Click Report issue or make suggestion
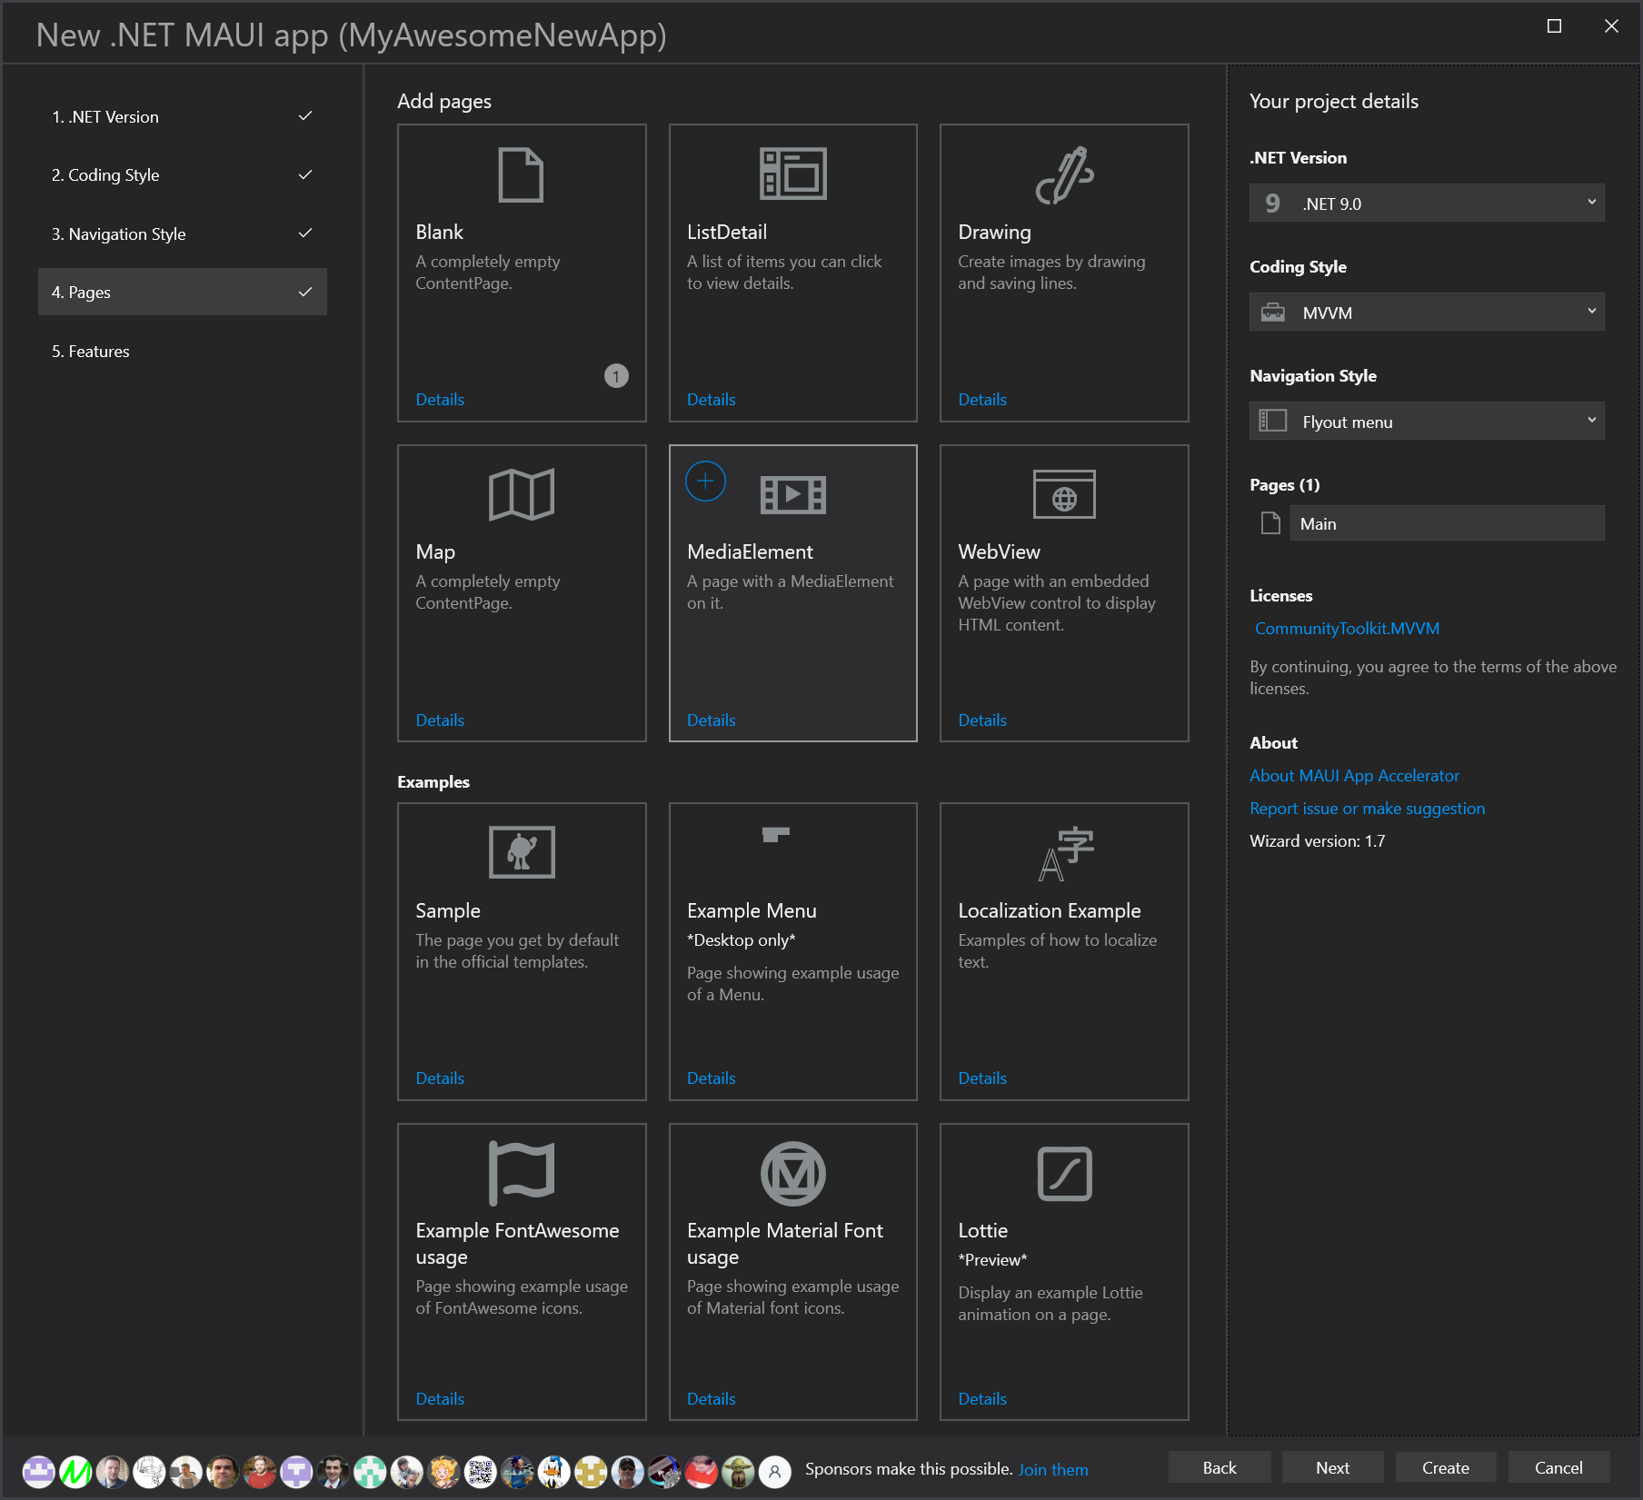 tap(1367, 808)
